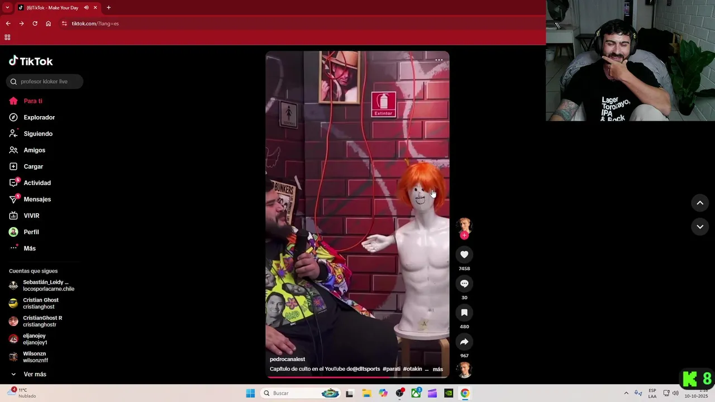Go to next video with down arrow
Screen dimensions: 715x402
pyautogui.click(x=700, y=227)
